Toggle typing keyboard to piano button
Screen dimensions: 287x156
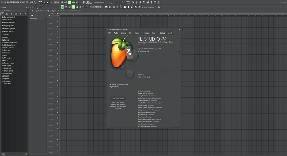click(62, 7)
